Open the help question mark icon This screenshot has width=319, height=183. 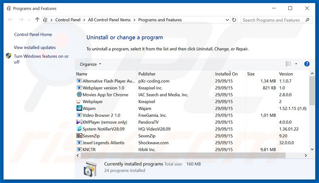click(x=307, y=64)
